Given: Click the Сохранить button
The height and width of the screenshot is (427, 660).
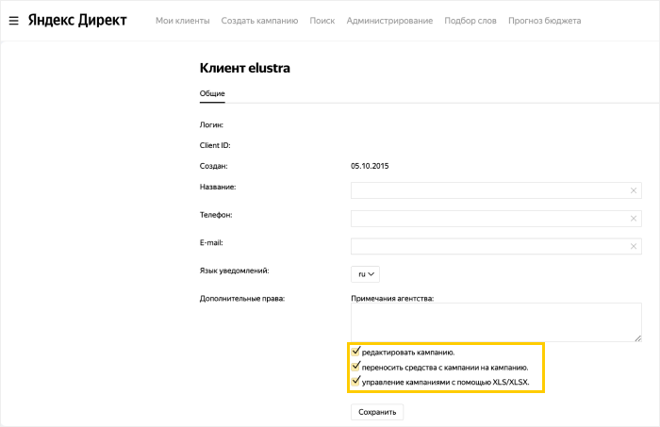Looking at the screenshot, I should tap(377, 412).
